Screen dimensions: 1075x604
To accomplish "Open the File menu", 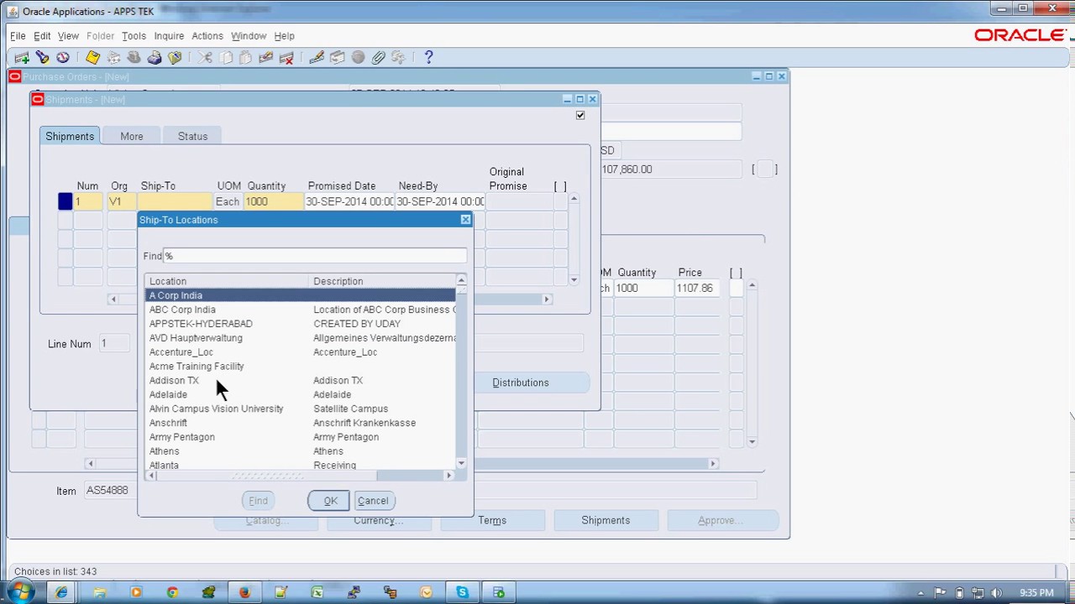I will coord(18,36).
